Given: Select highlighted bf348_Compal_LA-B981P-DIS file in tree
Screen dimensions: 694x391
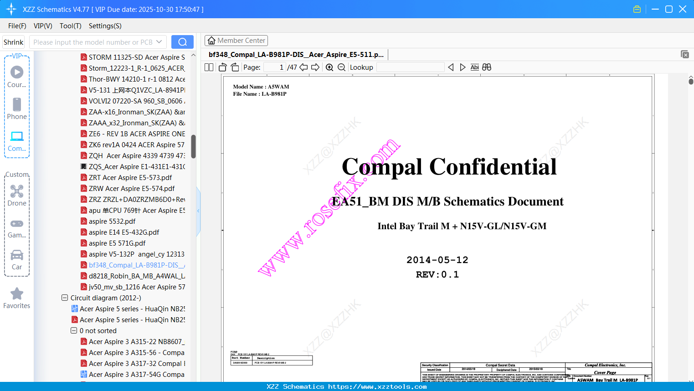Looking at the screenshot, I should click(x=133, y=265).
